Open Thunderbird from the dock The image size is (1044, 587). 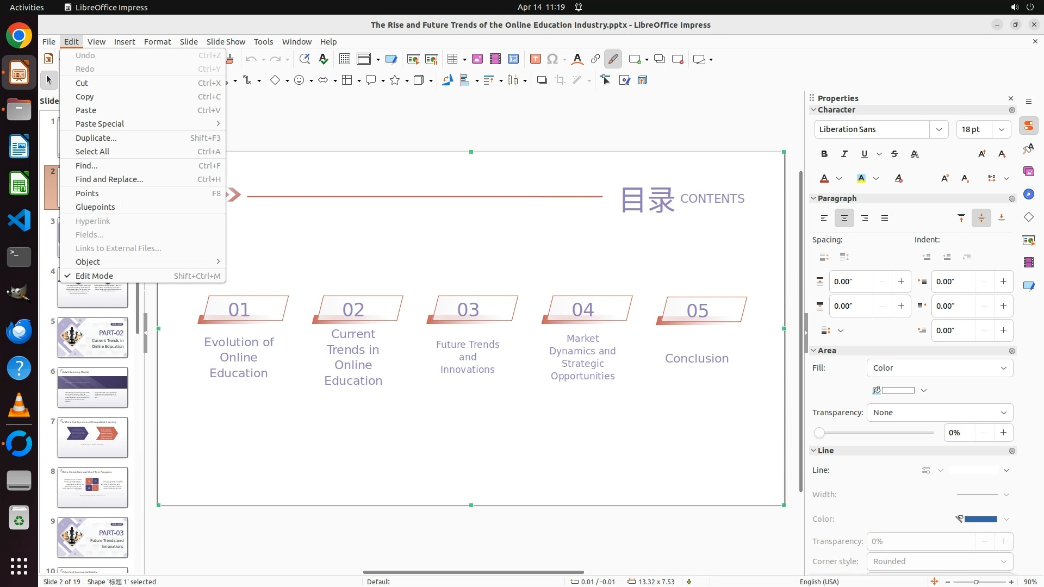[19, 331]
